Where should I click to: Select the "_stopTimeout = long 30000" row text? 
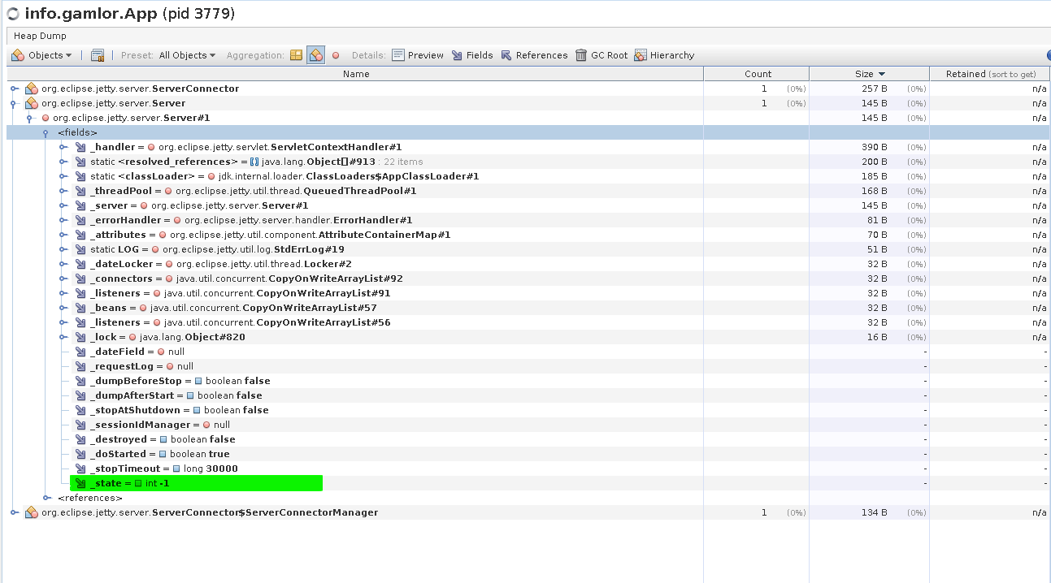(x=164, y=469)
